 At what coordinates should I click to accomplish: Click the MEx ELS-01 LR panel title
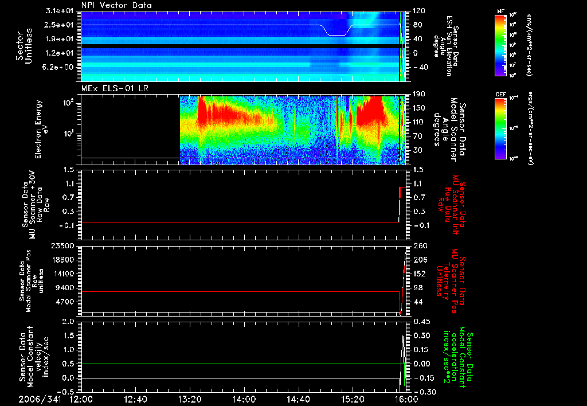click(x=114, y=88)
